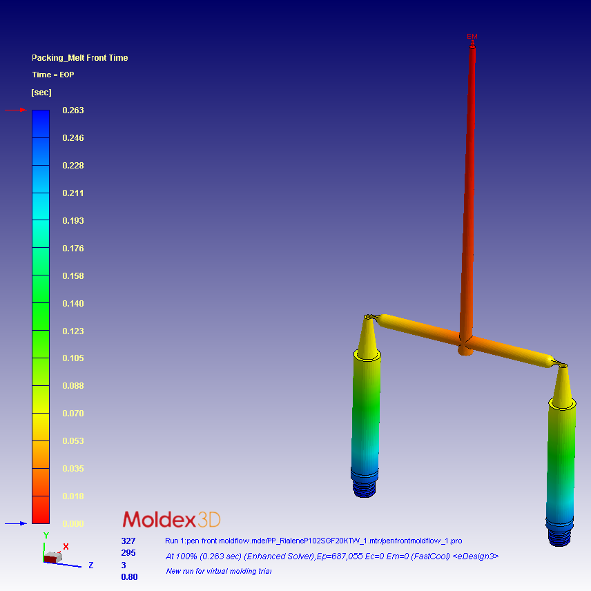Click the 0.263 maximum legend value
The width and height of the screenshot is (591, 591).
pyautogui.click(x=73, y=110)
